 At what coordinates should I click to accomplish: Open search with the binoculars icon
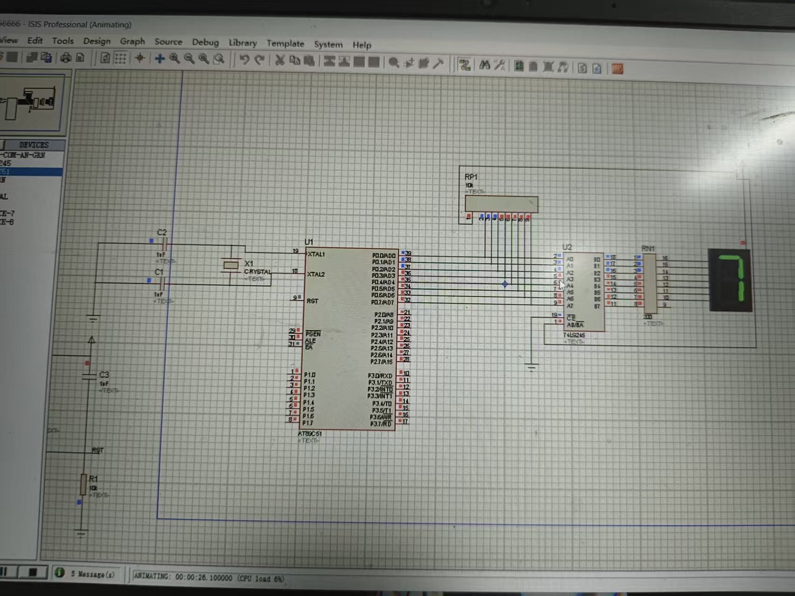click(x=485, y=65)
